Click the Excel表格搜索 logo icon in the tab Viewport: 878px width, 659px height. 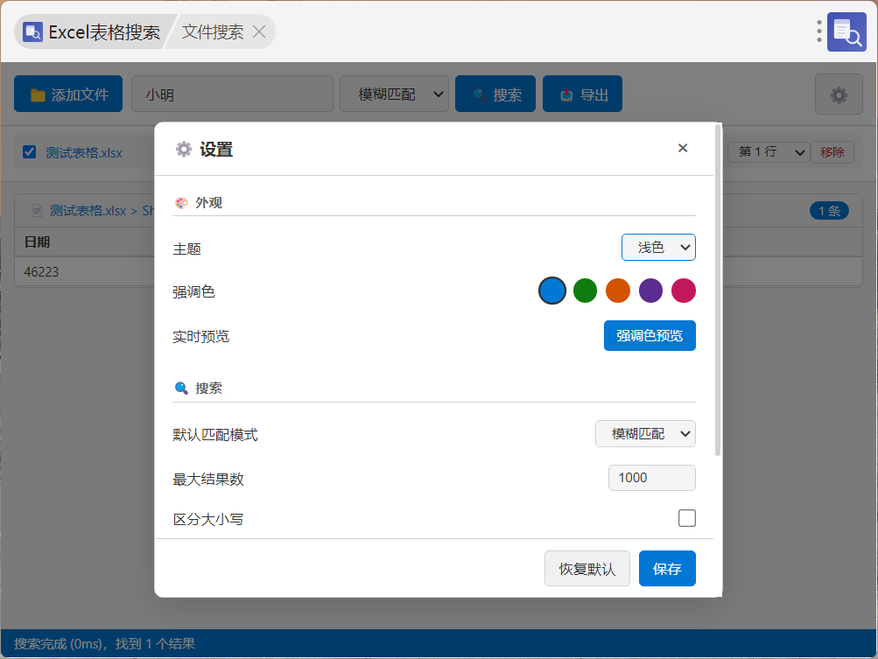point(33,32)
